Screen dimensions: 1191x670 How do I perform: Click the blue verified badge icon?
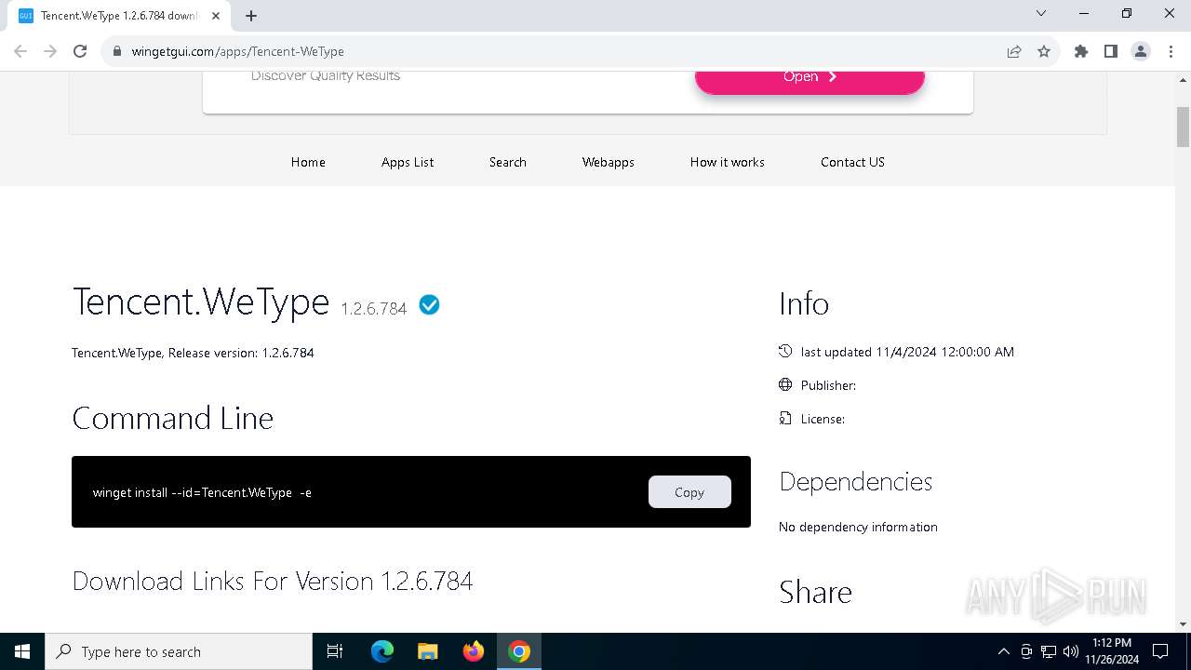pos(429,304)
